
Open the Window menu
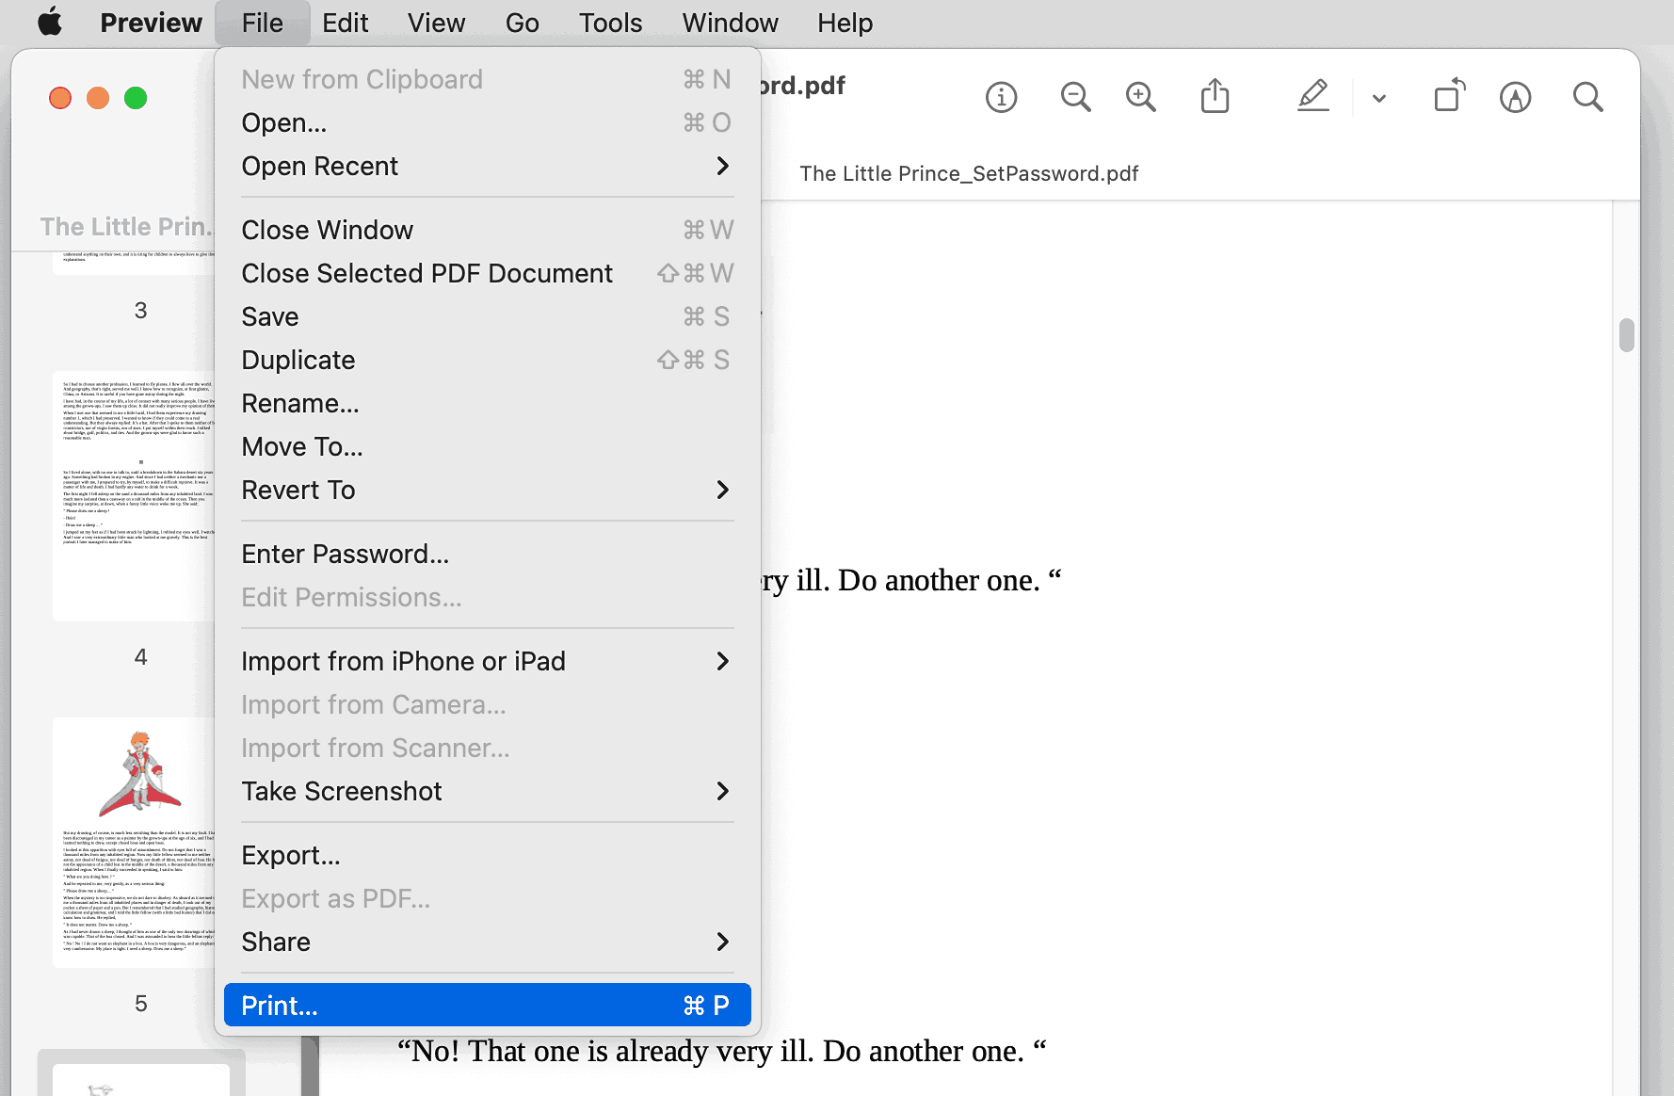pyautogui.click(x=730, y=23)
